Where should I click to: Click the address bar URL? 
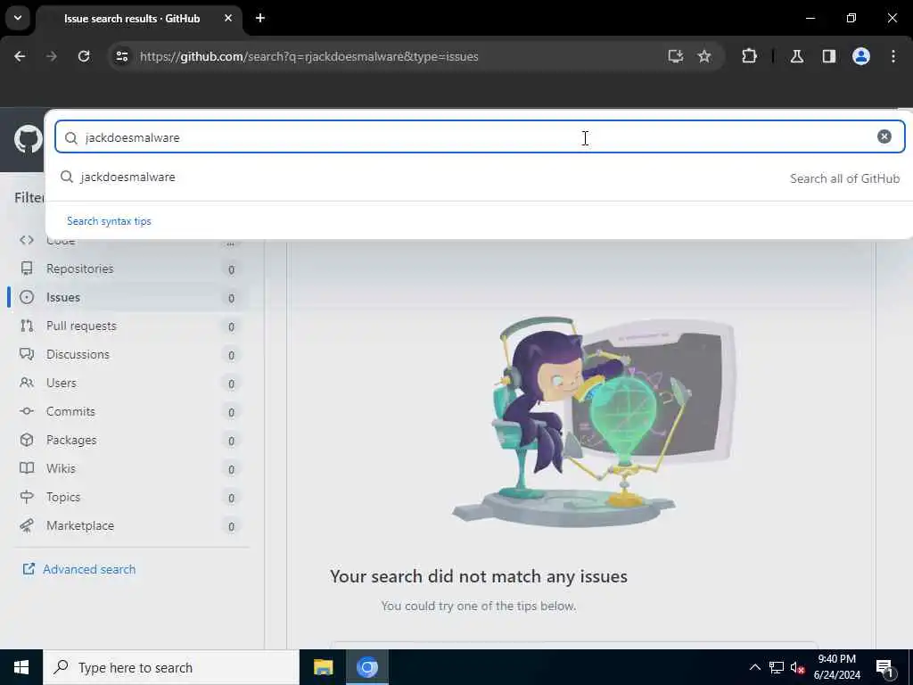pyautogui.click(x=309, y=56)
